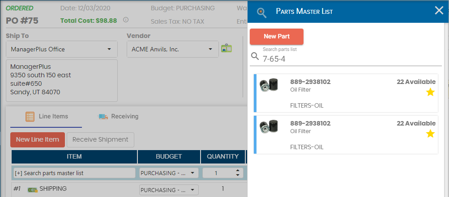Image resolution: width=449 pixels, height=197 pixels.
Task: Click the Receive Shipment button
Action: pos(100,139)
